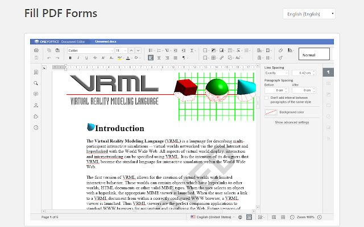Decrease font size with down arrow button
The width and height of the screenshot is (364, 227).
click(138, 51)
